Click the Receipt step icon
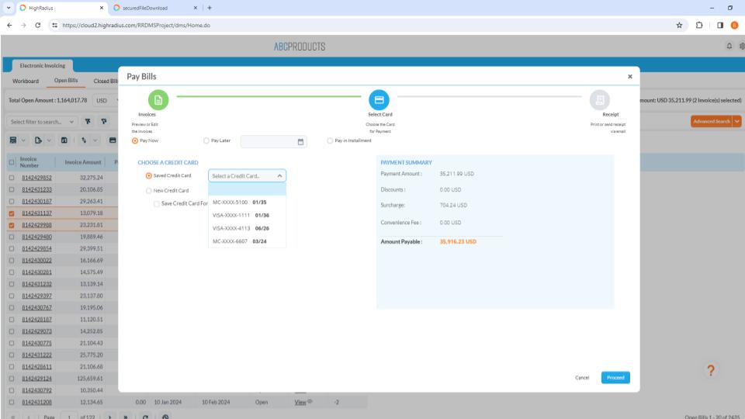The image size is (745, 419). [599, 99]
